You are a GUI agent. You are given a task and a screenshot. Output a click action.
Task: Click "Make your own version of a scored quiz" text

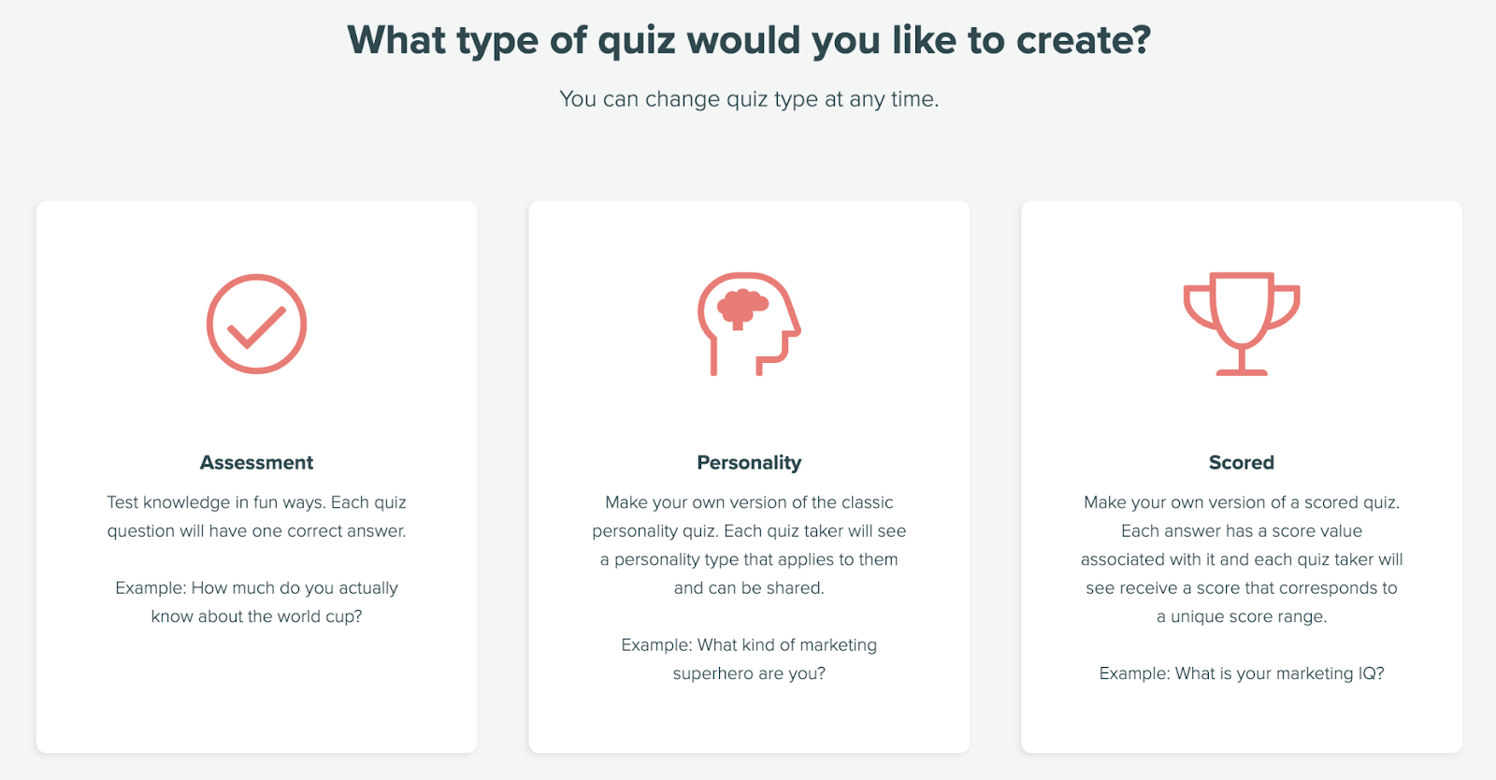tap(1241, 502)
